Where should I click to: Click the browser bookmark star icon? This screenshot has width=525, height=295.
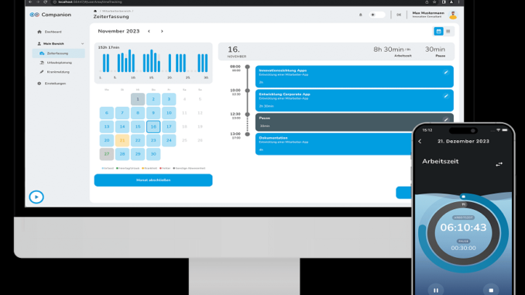point(434,2)
